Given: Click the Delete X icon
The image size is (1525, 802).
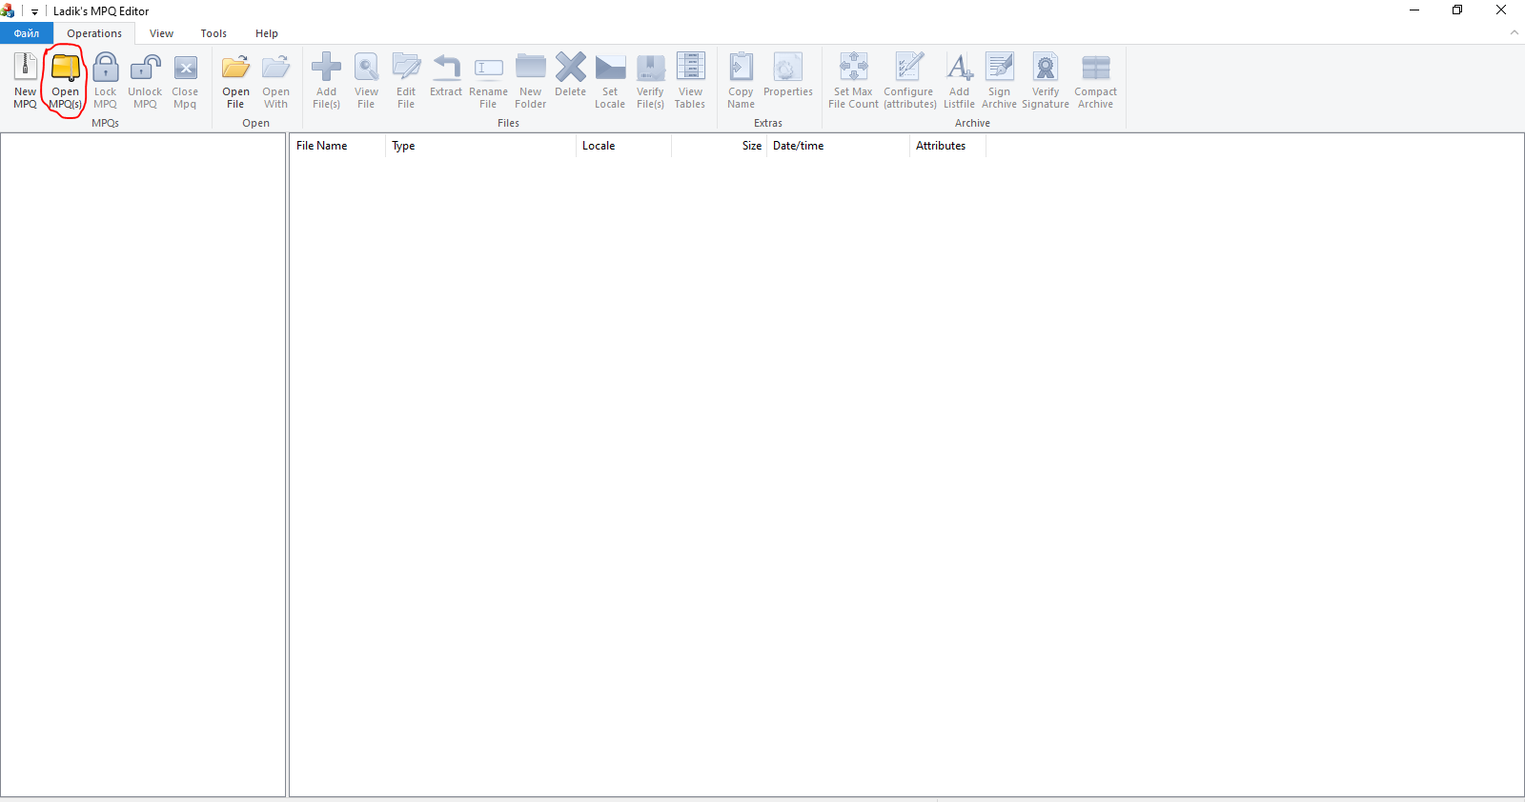Looking at the screenshot, I should point(571,68).
